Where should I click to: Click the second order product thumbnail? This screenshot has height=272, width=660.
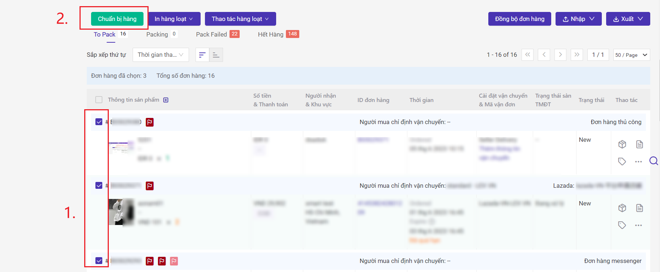click(x=121, y=212)
